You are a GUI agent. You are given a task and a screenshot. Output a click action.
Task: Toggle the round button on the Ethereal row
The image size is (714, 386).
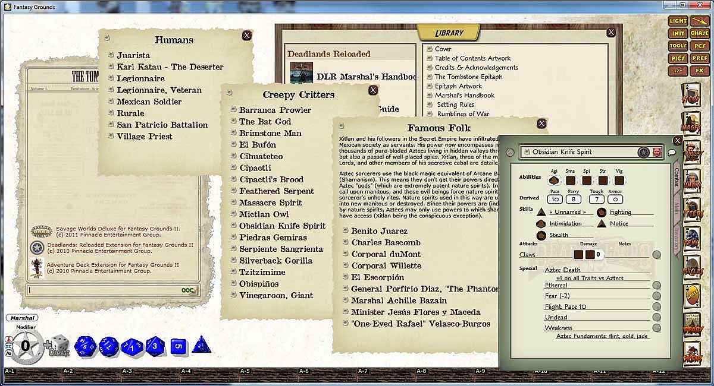[656, 285]
